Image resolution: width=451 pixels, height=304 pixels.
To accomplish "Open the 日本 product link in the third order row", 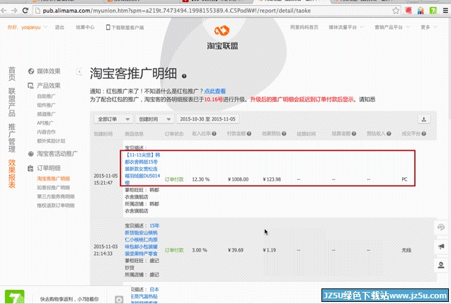I will 145,296.
